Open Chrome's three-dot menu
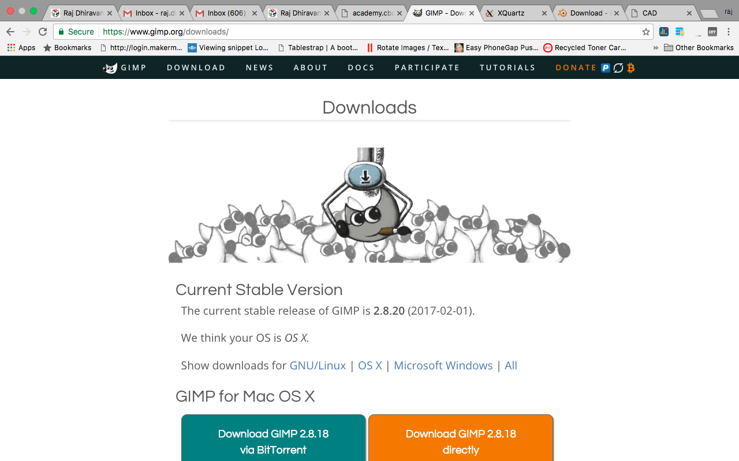The image size is (739, 461). coord(729,32)
